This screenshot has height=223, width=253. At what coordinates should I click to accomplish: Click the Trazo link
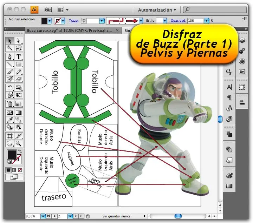coord(73,21)
